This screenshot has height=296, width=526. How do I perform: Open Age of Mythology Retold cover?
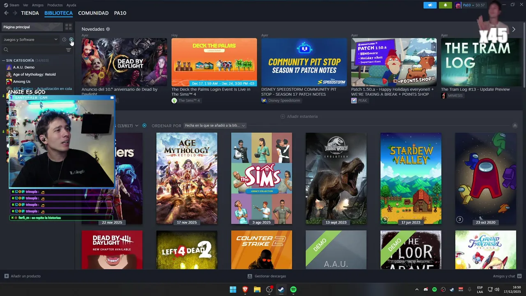point(187,178)
